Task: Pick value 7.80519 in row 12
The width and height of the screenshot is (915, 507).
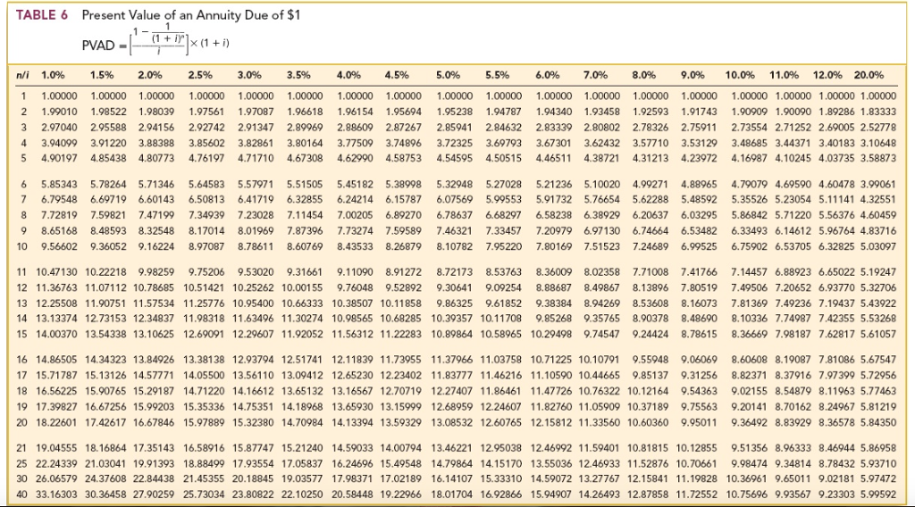Action: (699, 288)
